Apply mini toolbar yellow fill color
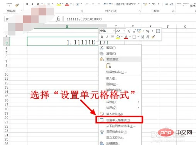The height and width of the screenshot is (145, 196). tap(118, 37)
